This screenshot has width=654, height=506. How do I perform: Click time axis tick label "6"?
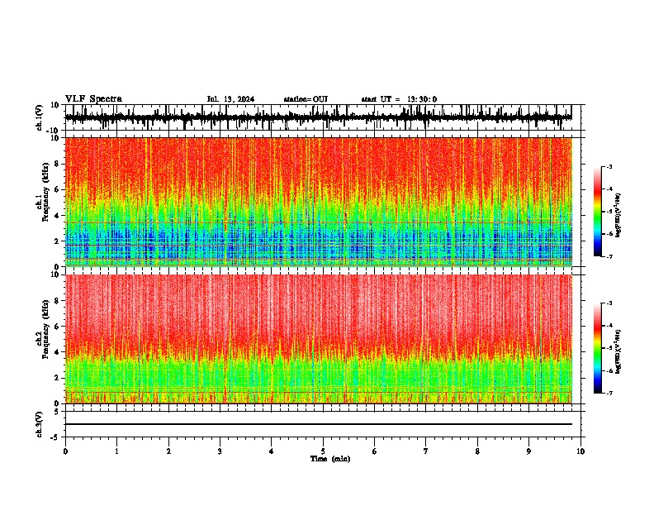(375, 451)
